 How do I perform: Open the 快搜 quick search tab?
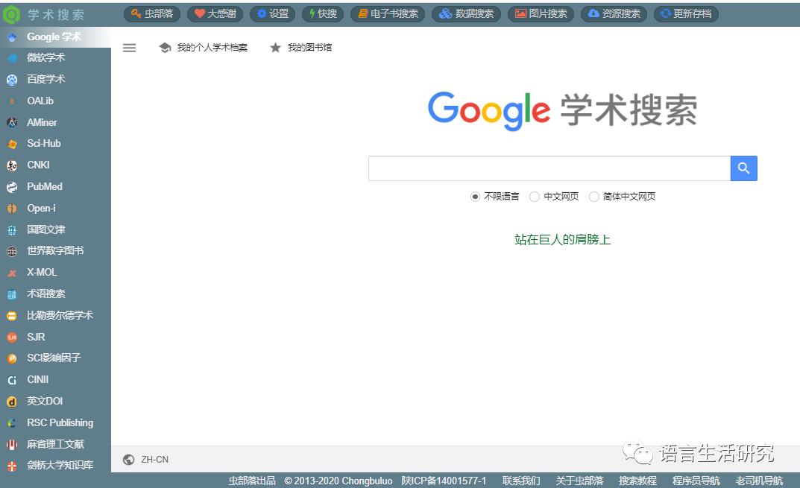tap(322, 13)
